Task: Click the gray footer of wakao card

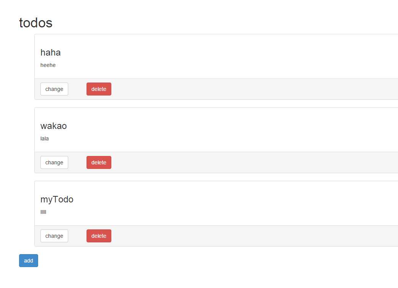Action: (x=248, y=162)
